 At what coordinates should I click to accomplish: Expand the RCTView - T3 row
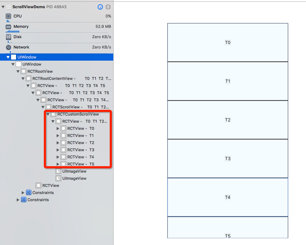[58, 150]
